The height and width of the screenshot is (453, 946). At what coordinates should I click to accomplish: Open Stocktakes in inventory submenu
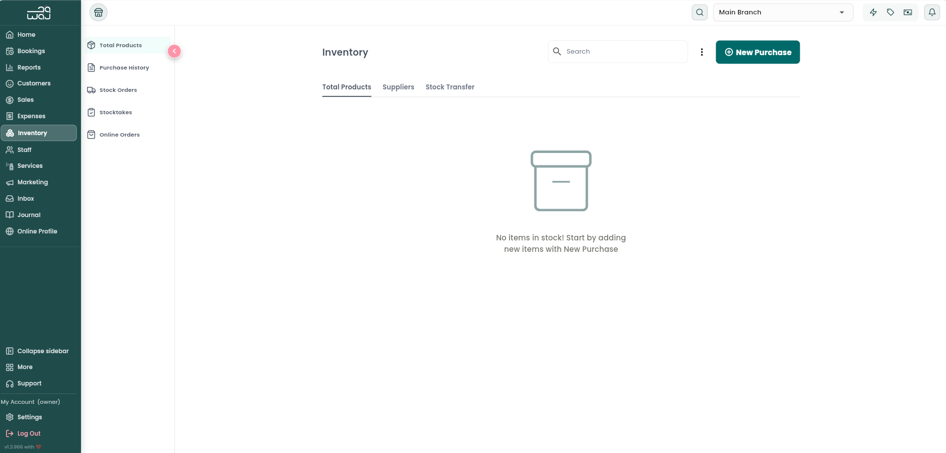(x=116, y=112)
